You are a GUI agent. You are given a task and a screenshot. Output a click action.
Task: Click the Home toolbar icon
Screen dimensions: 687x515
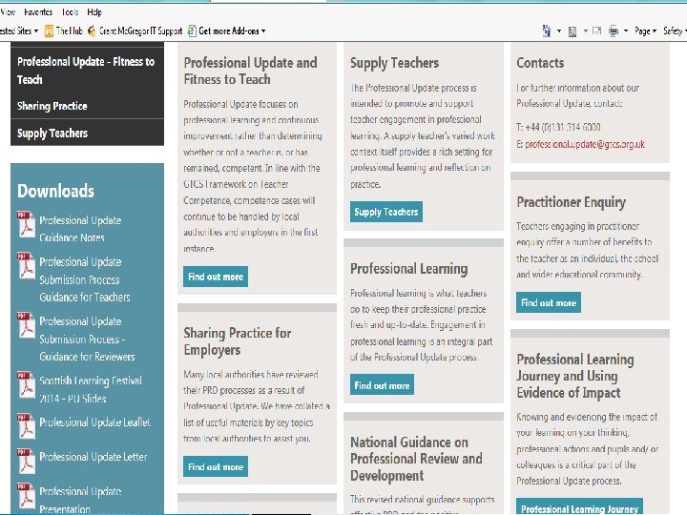547,31
